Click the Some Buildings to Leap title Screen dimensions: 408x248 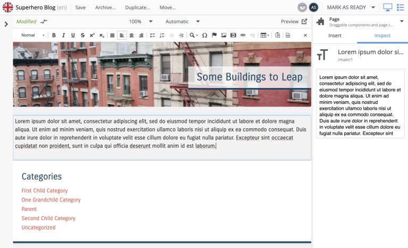click(249, 77)
